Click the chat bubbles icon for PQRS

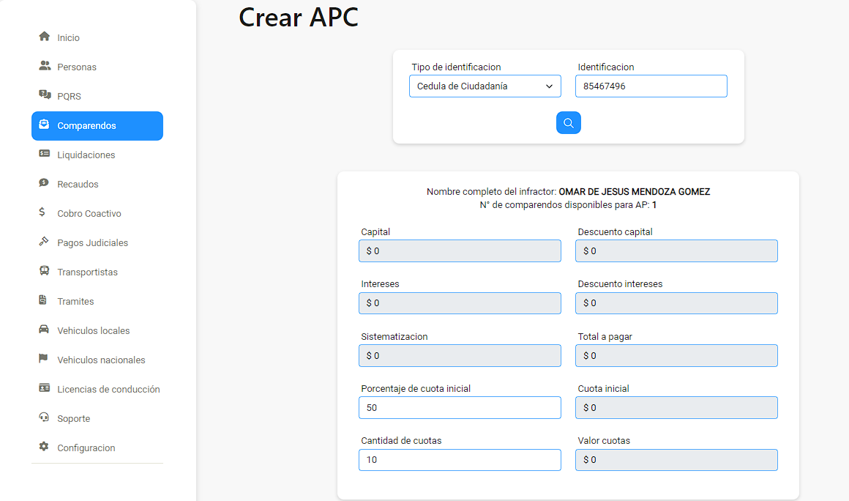[45, 94]
